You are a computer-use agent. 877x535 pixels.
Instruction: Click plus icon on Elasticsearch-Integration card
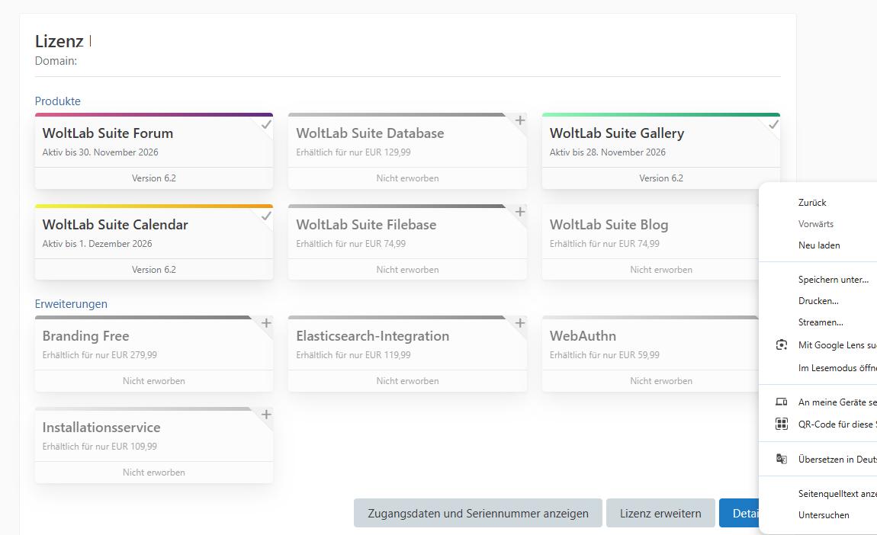tap(520, 323)
